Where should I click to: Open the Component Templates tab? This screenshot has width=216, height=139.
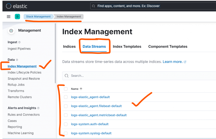click(x=168, y=46)
